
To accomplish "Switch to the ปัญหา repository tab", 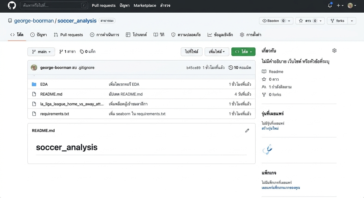I will pos(39,35).
